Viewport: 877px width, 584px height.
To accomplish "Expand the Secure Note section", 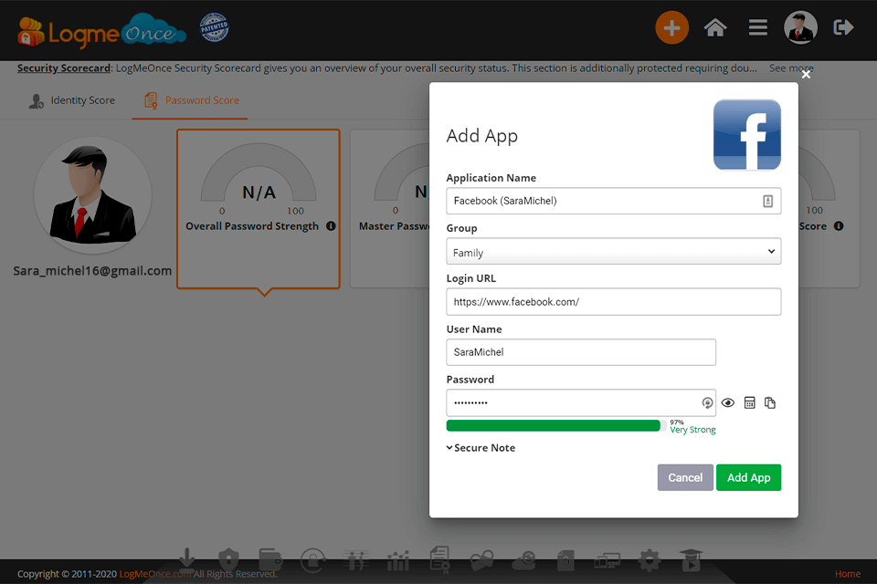I will coord(481,448).
